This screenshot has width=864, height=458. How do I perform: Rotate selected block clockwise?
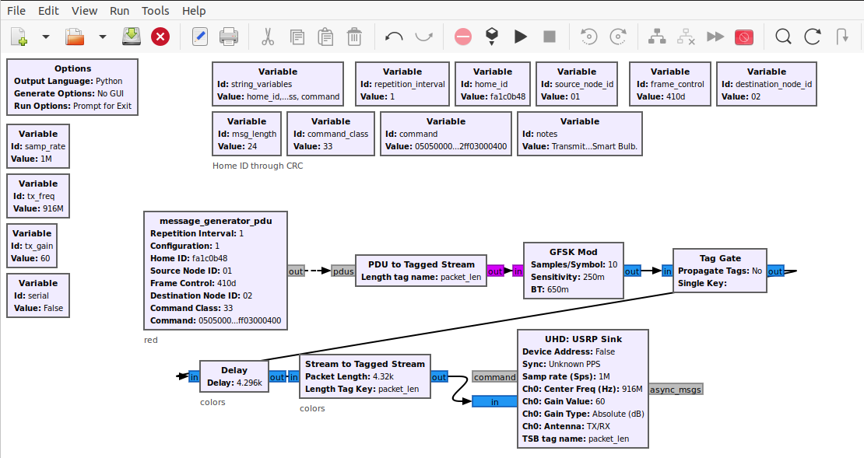(618, 37)
